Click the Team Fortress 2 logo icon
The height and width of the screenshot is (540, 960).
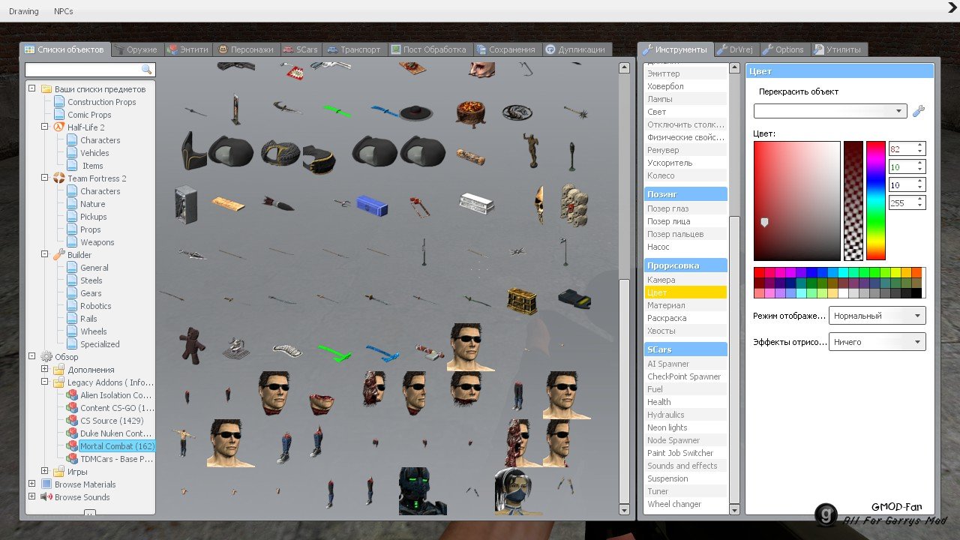point(58,178)
